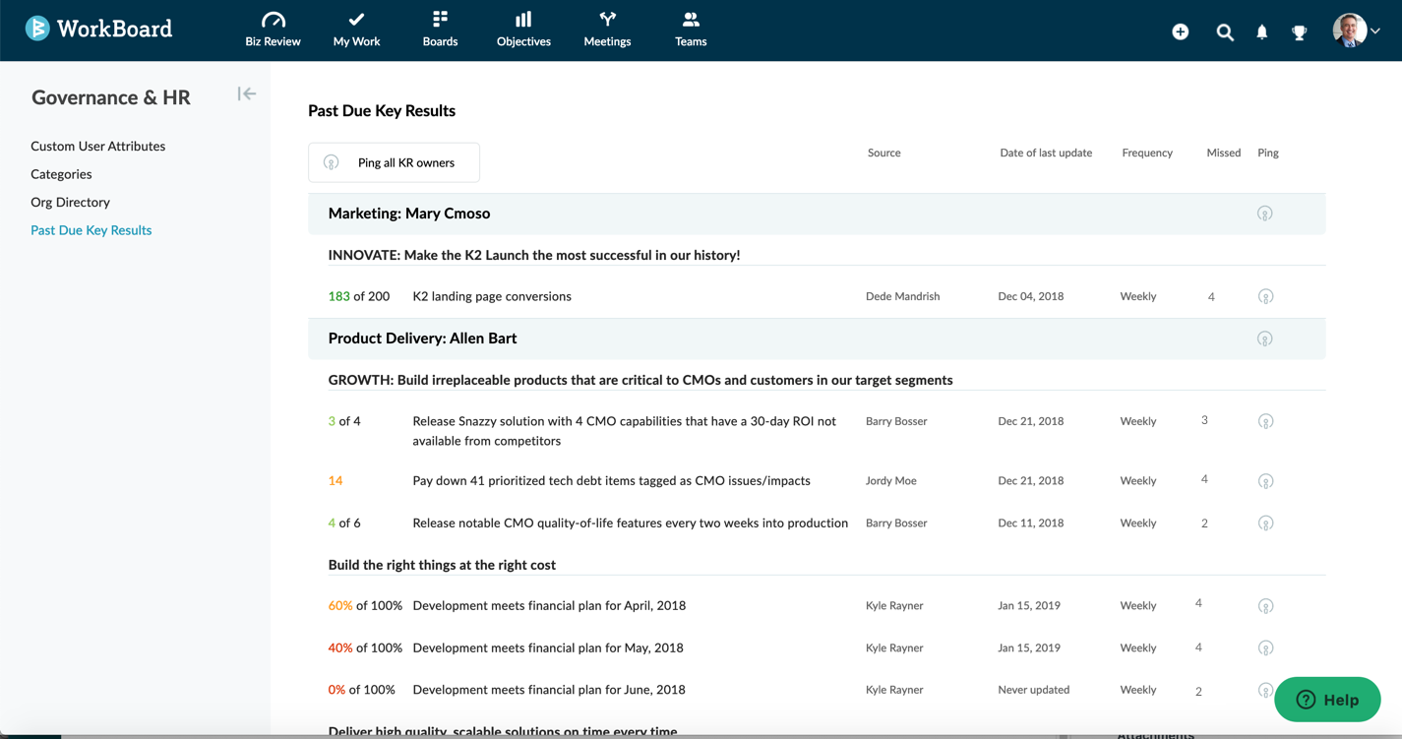Open Custom User Attributes

point(97,146)
